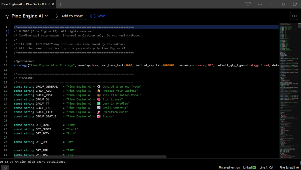Click the layout icon in title bar

(x=248, y=4)
